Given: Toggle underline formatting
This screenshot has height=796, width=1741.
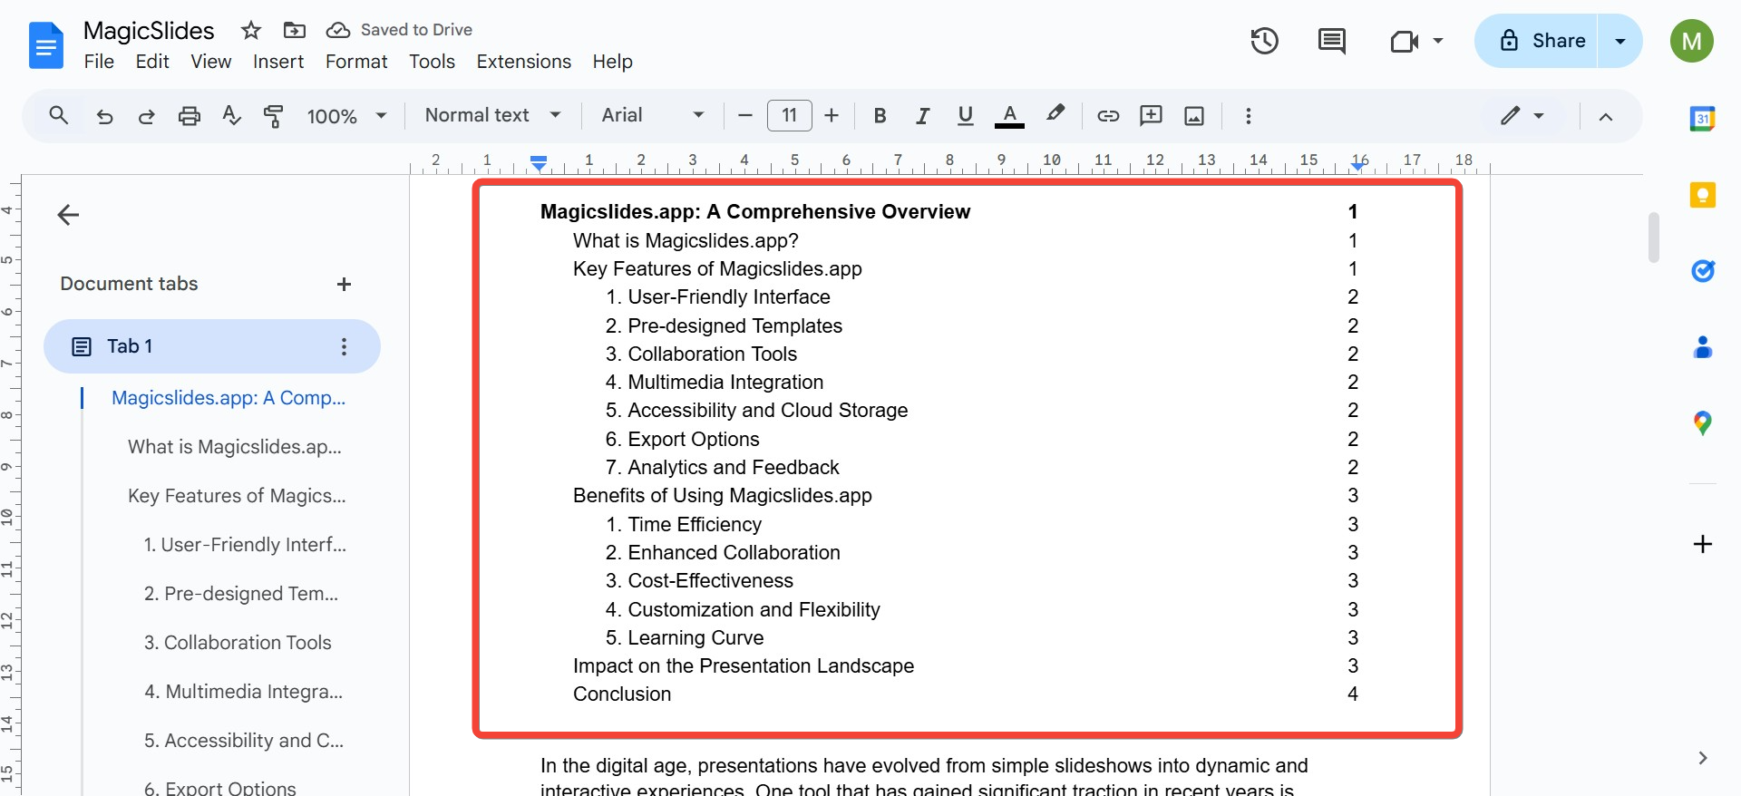Looking at the screenshot, I should (x=965, y=116).
